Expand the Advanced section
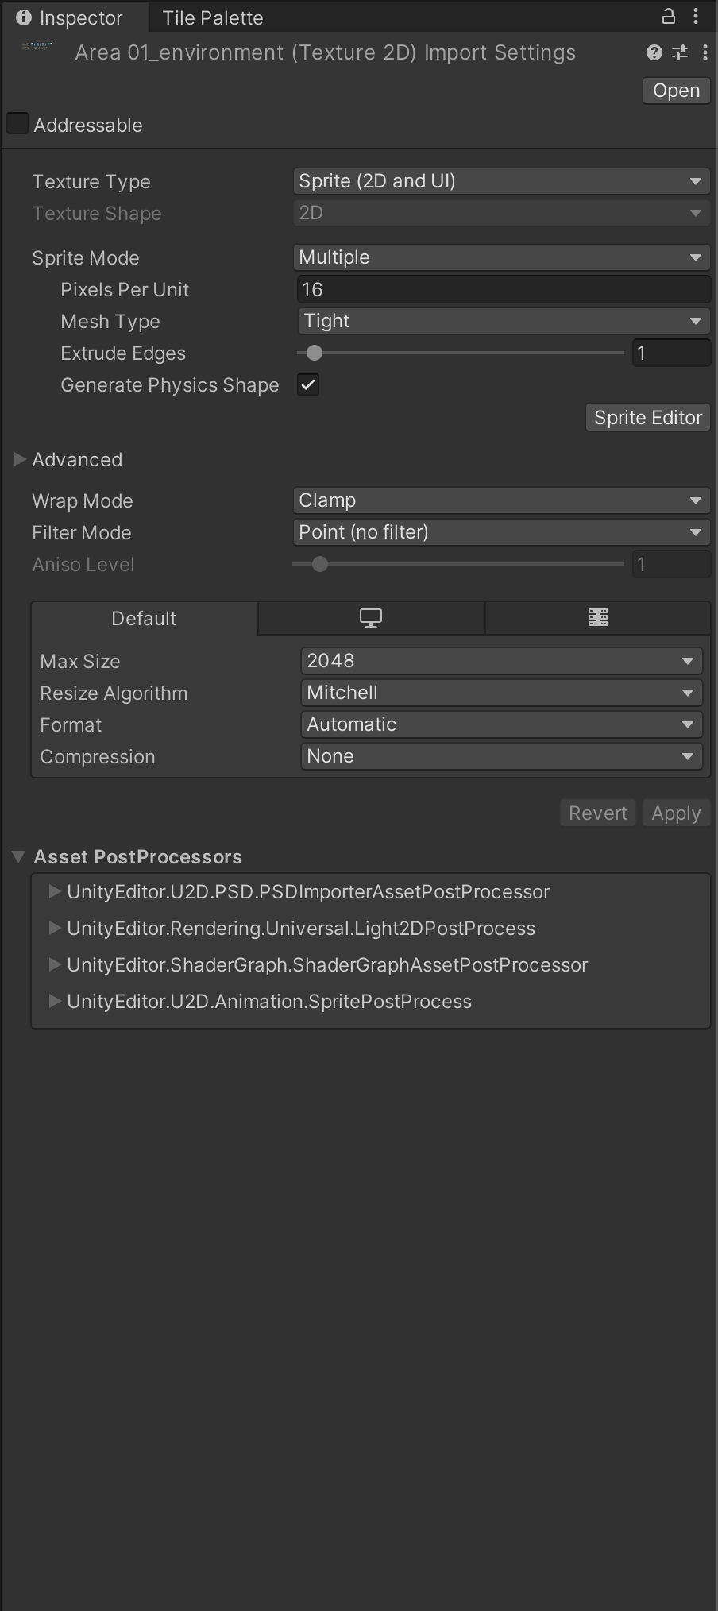The width and height of the screenshot is (718, 1611). [19, 459]
